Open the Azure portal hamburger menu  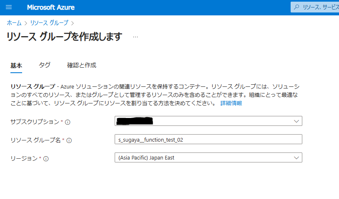(9, 7)
